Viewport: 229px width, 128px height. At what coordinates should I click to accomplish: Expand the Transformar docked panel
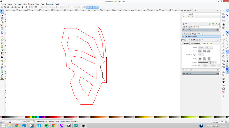point(201,34)
